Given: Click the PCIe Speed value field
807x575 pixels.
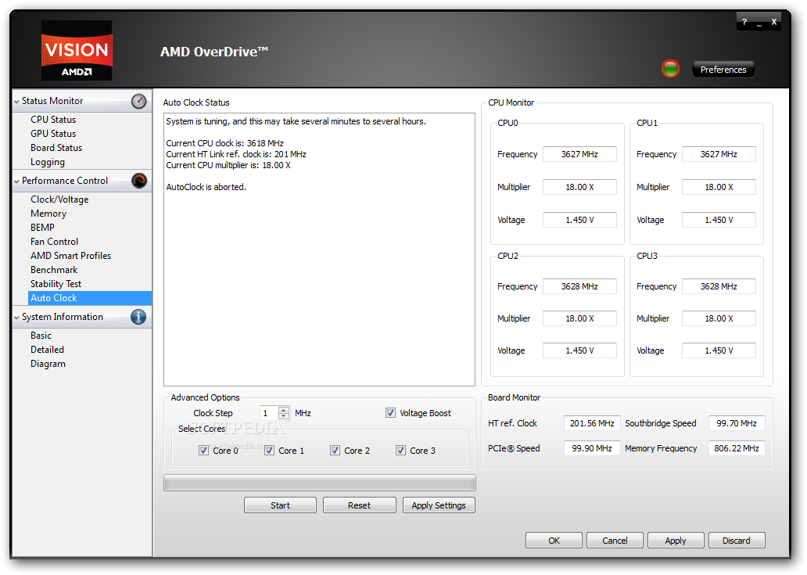Looking at the screenshot, I should 592,448.
